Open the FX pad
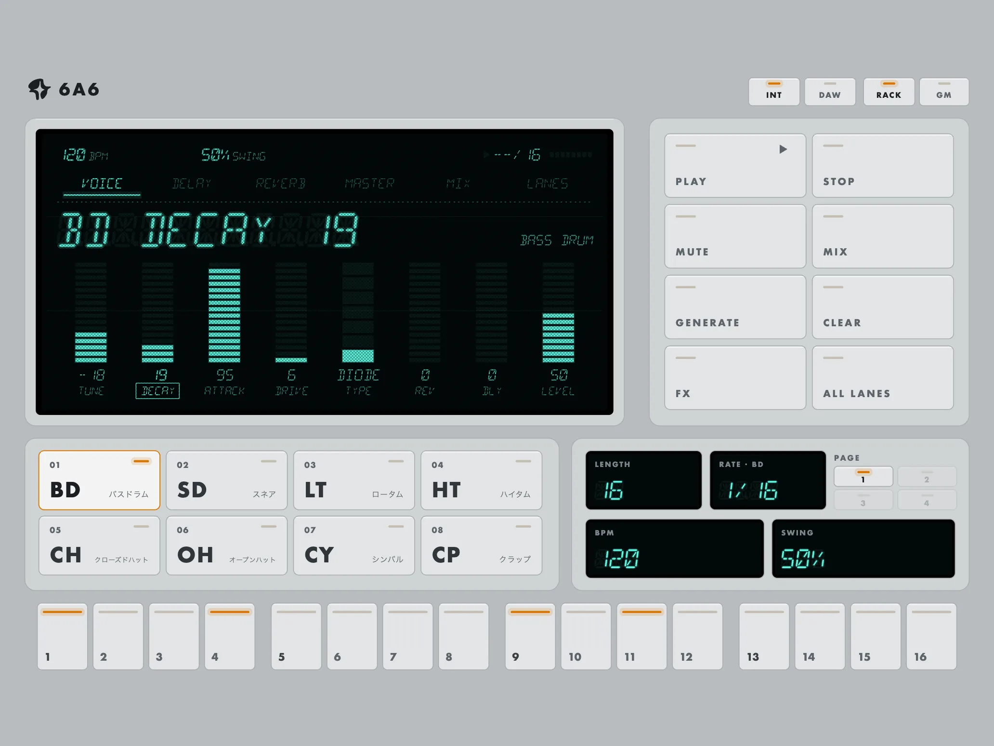Image resolution: width=994 pixels, height=746 pixels. [x=735, y=378]
